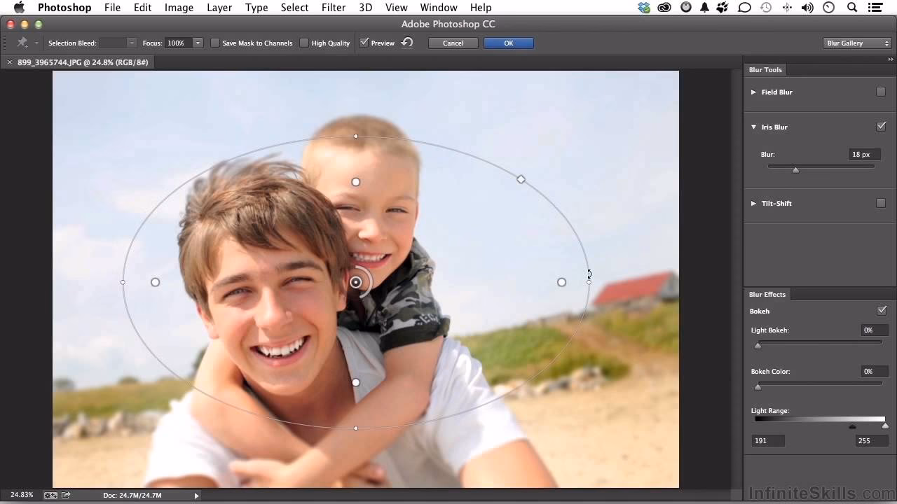Screen dimensions: 897x504
Task: Click the status bar flyout arrow
Action: [196, 495]
